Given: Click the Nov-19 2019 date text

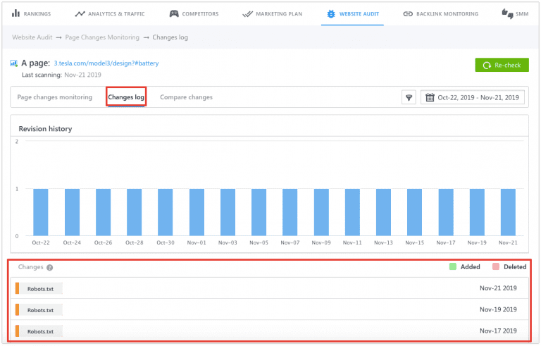Looking at the screenshot, I should point(498,309).
